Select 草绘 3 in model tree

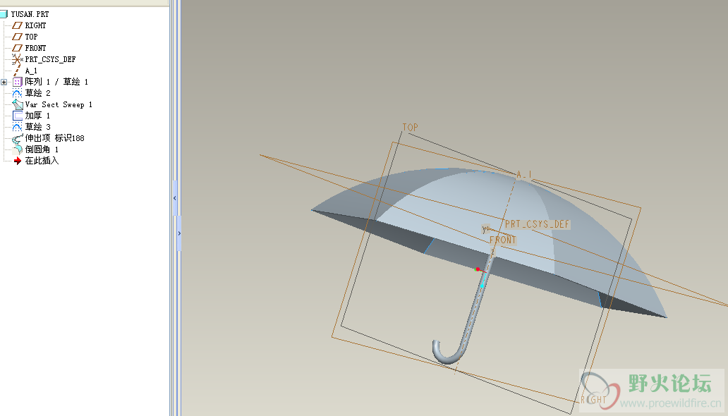click(37, 127)
